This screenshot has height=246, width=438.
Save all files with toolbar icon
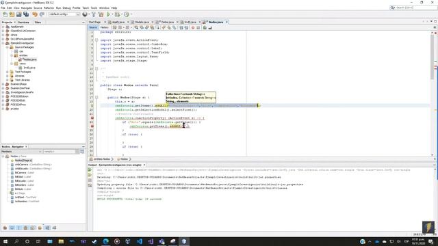[26, 14]
